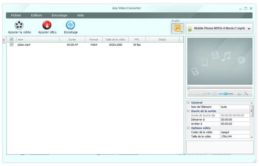Click the 00:00:47 duration cell
The height and width of the screenshot is (166, 259).
(73, 45)
